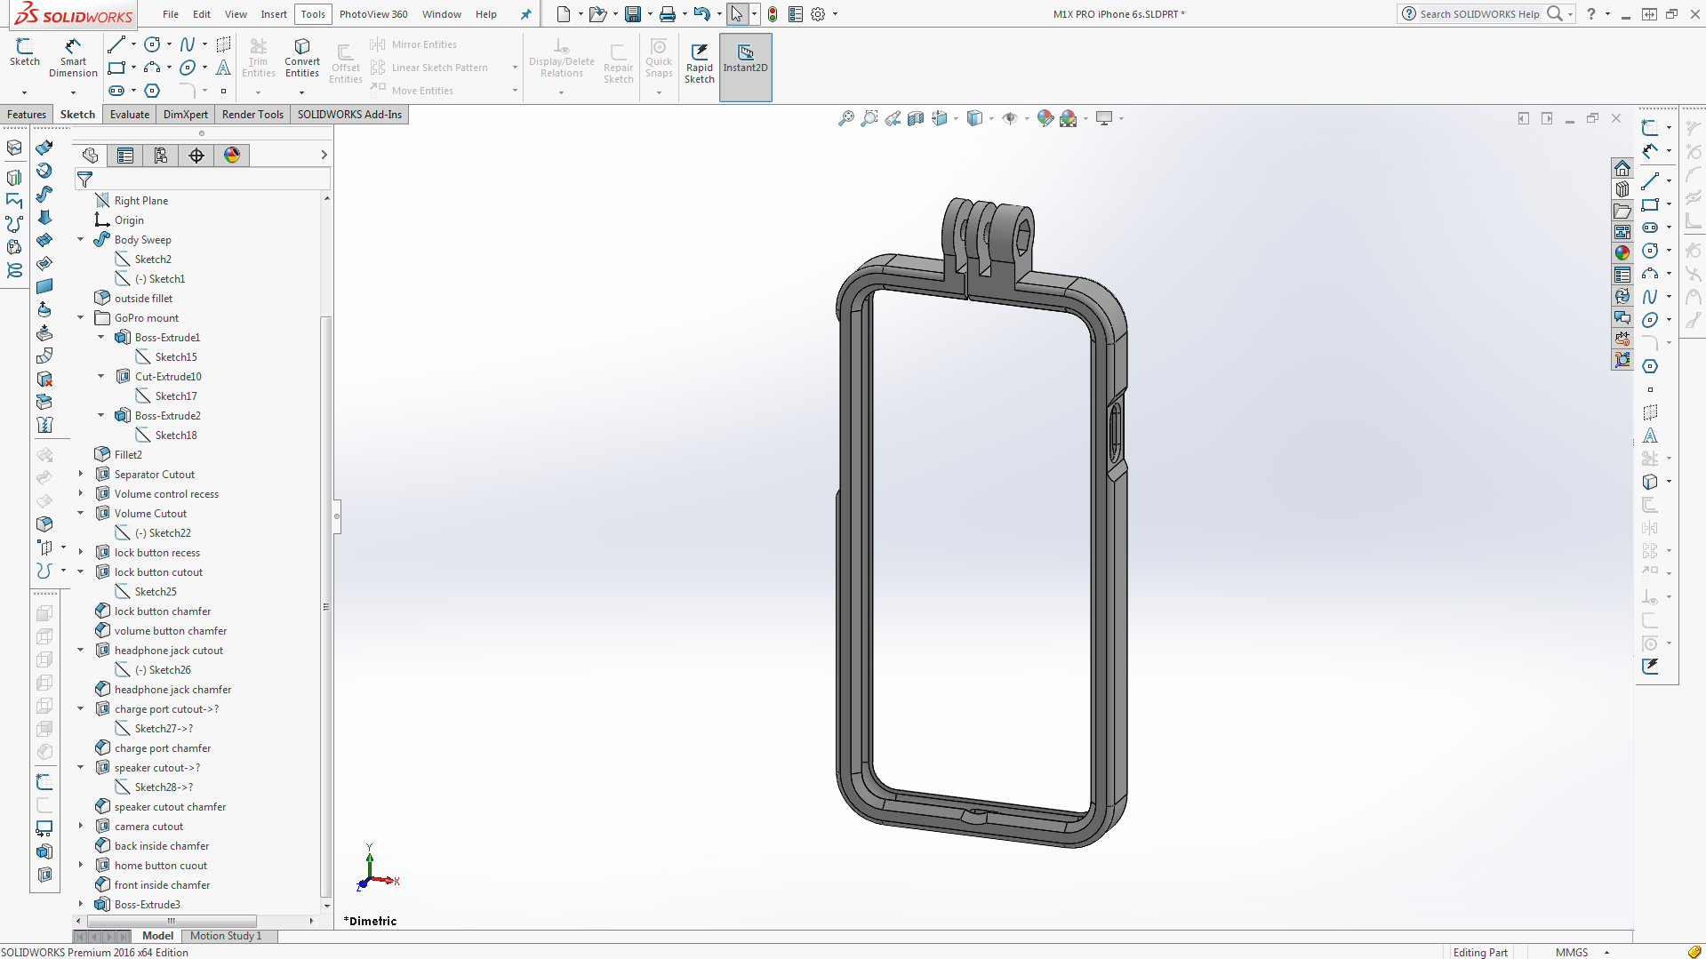Click the feature tree horizontal scrollbar
The width and height of the screenshot is (1706, 959).
pyautogui.click(x=172, y=922)
